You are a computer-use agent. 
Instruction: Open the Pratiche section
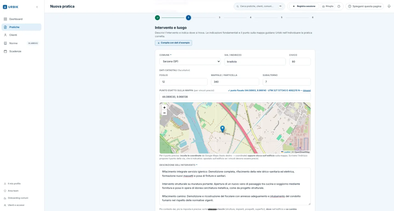21,27
